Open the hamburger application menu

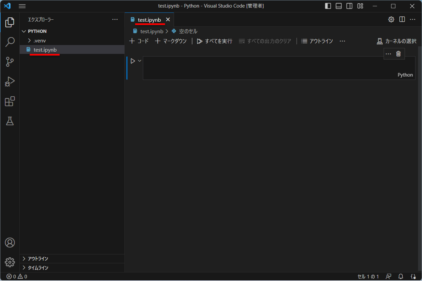(x=22, y=6)
